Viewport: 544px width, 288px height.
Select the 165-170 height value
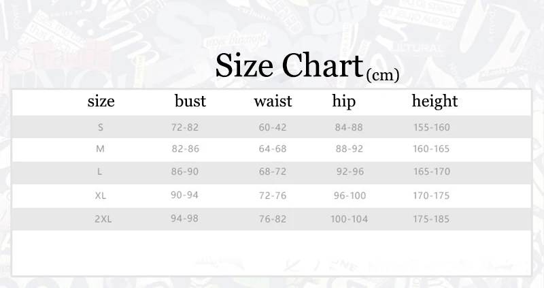(432, 172)
